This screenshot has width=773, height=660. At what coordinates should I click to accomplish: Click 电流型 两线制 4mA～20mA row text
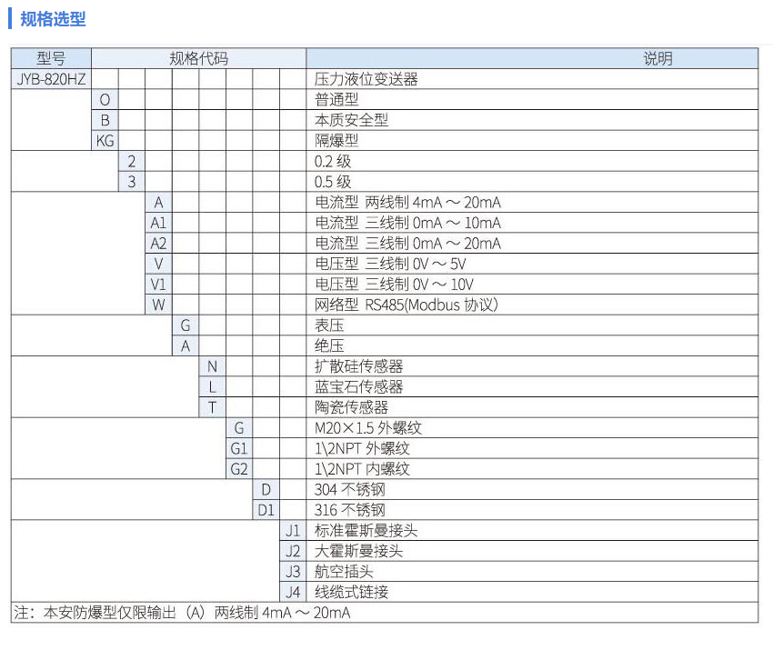tap(407, 202)
